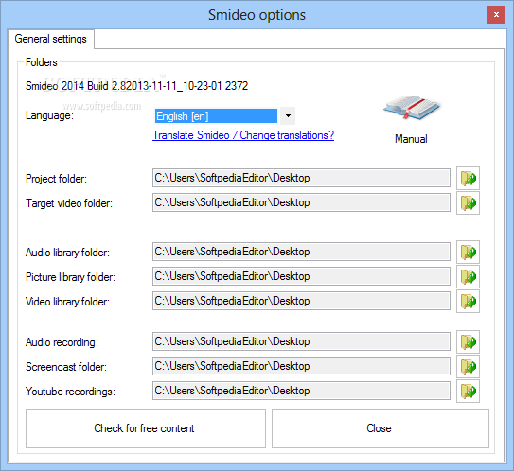Click the Youtube recordings: label
Screen dimensions: 514x471
pos(70,392)
